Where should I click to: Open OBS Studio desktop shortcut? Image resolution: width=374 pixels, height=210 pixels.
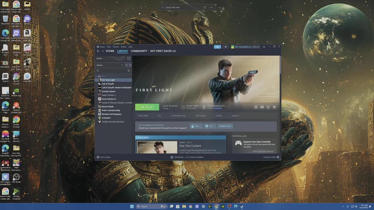tap(16, 178)
